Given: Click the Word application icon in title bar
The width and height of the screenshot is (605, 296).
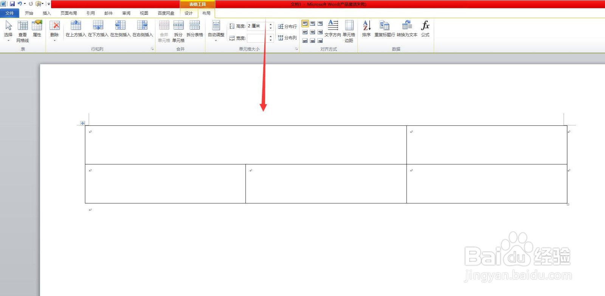Looking at the screenshot, I should [x=3, y=4].
